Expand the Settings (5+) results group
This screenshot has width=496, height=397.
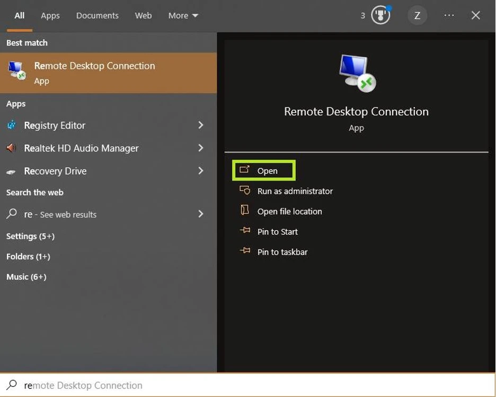(30, 237)
